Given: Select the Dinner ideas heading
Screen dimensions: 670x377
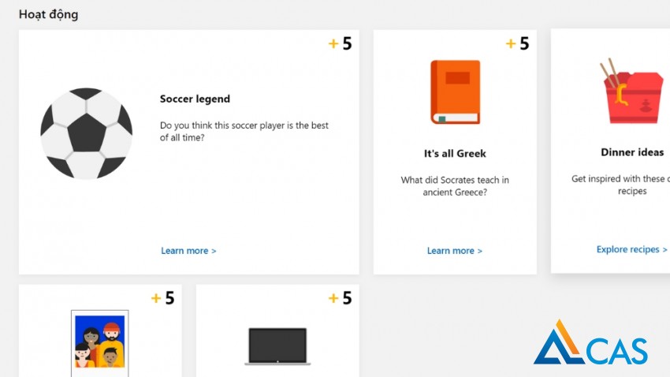Looking at the screenshot, I should 632,152.
